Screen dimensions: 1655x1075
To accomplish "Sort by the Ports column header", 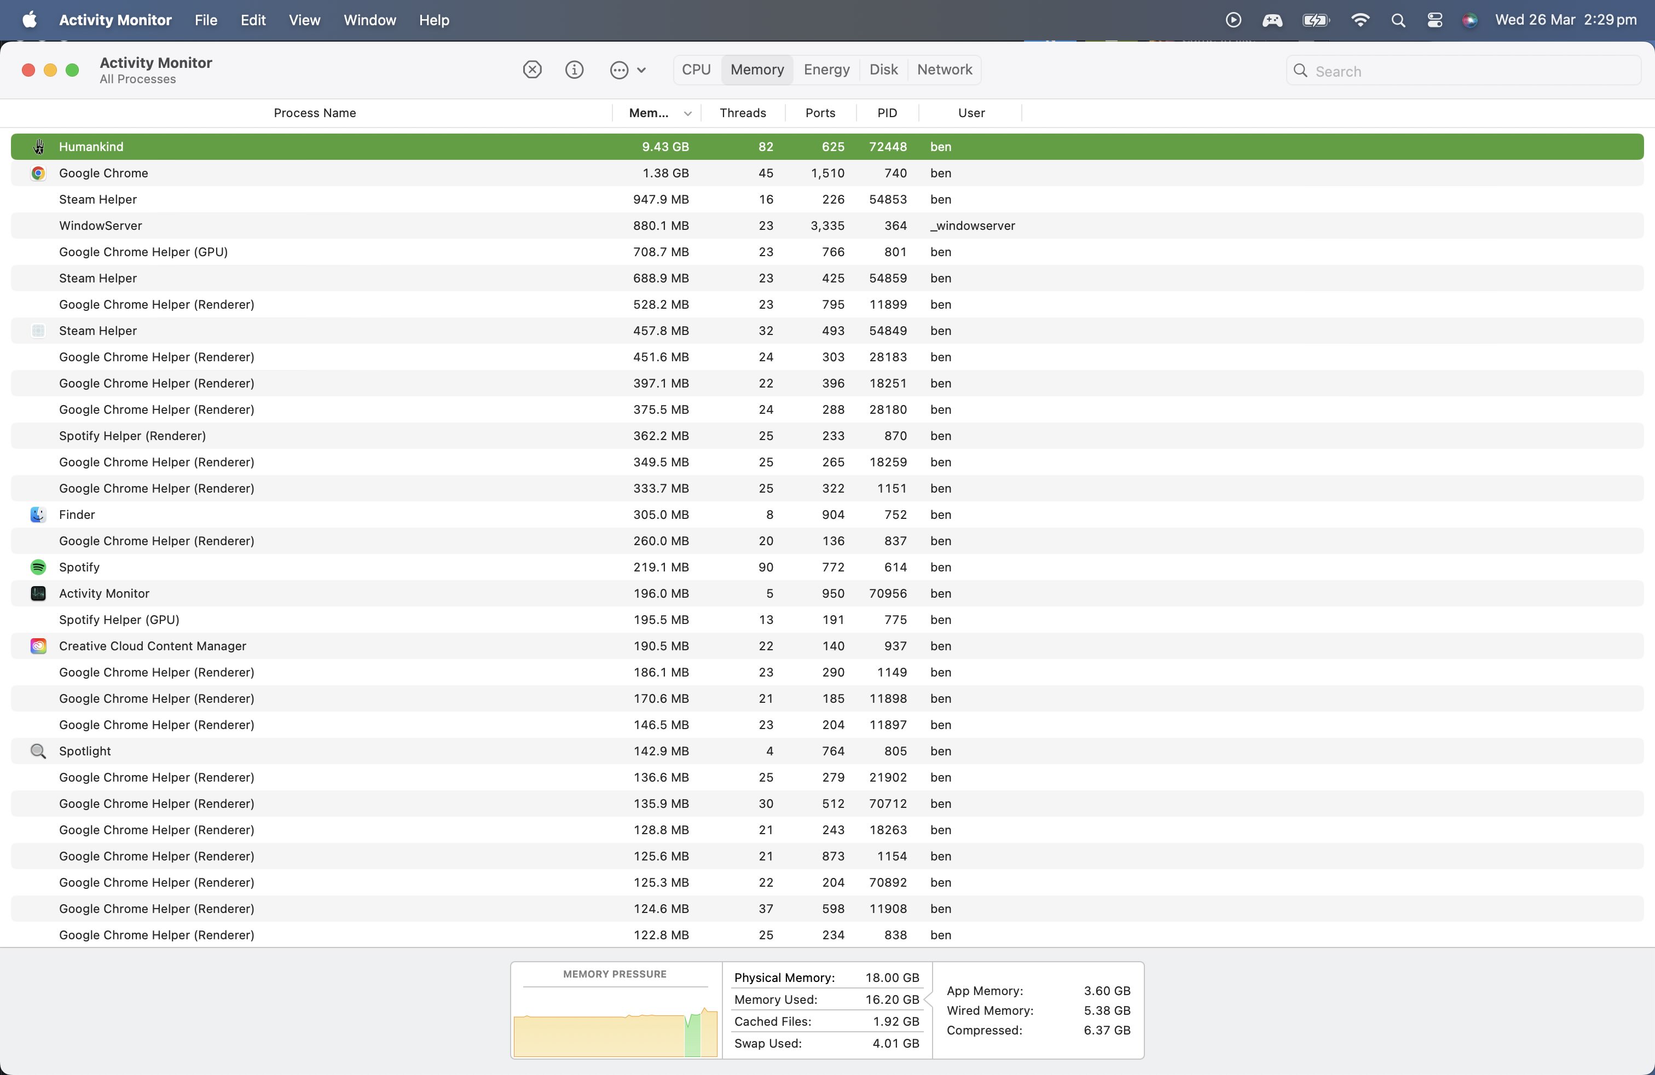I will (820, 113).
